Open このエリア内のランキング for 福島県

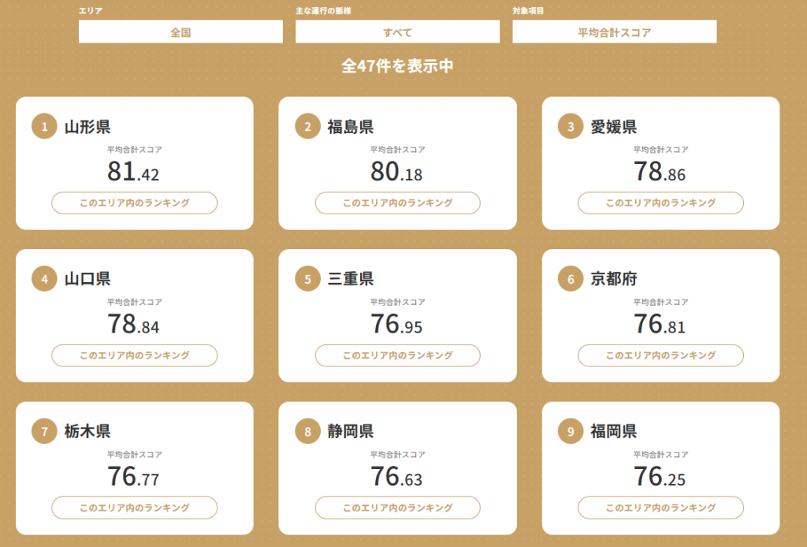click(397, 203)
